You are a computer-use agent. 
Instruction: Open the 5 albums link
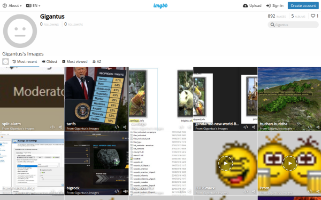pos(298,16)
